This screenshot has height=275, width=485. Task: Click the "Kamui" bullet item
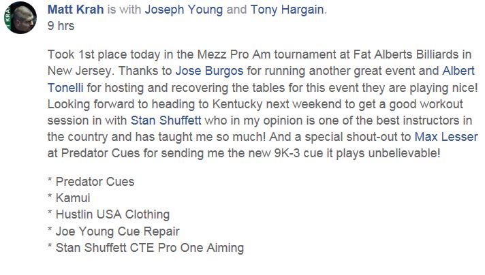[75, 198]
